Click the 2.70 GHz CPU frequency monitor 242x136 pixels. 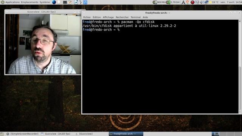pyautogui.click(x=173, y=2)
